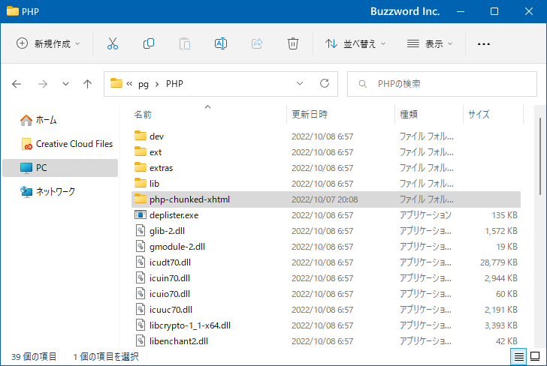The image size is (547, 366).
Task: Click the Paste clipboard icon
Action: (185, 44)
